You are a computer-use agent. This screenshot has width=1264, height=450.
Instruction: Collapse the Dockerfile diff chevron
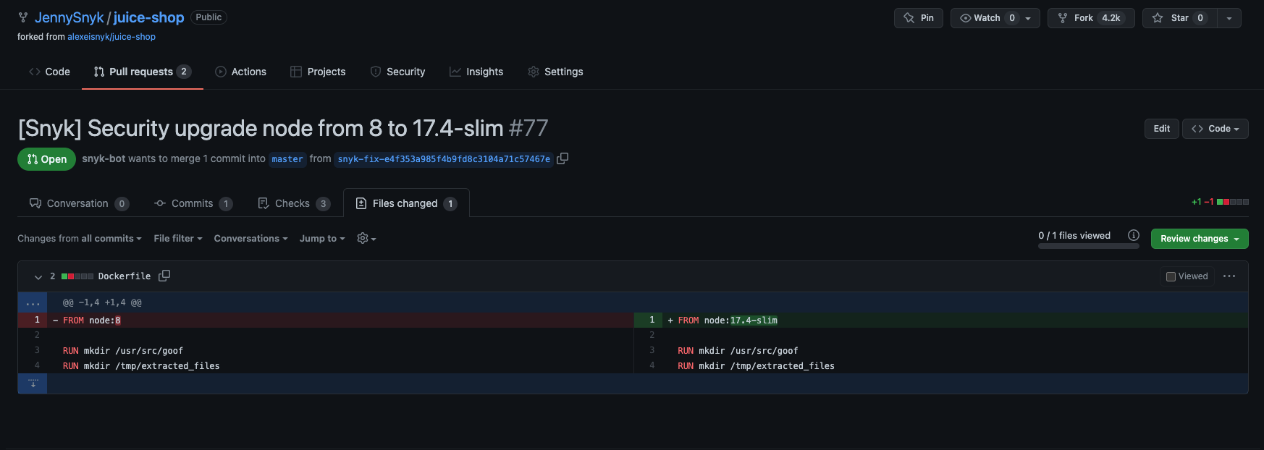pos(38,276)
